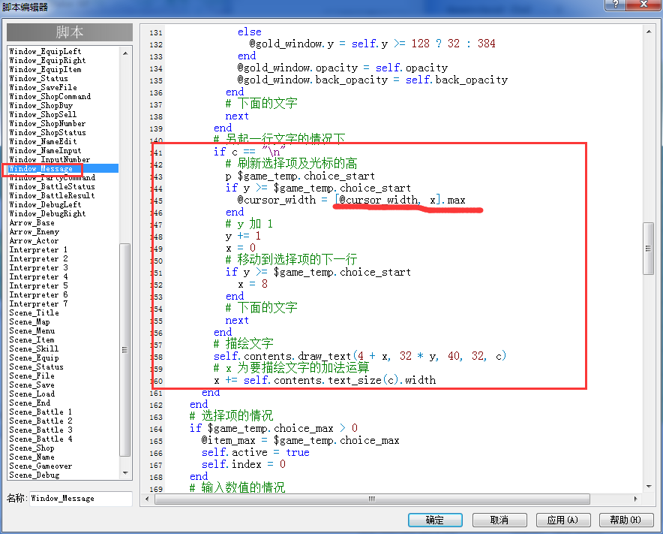
Task: Click the script list scroll up arrow
Action: click(125, 53)
